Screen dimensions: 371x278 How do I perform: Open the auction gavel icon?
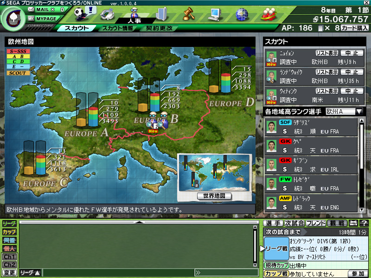click(189, 14)
